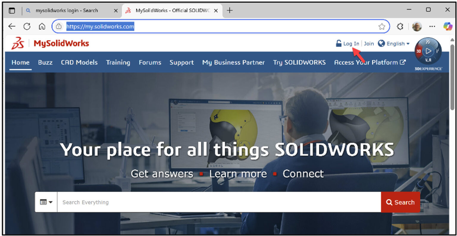The image size is (457, 236).
Task: Add this page to browser favorites
Action: [382, 26]
